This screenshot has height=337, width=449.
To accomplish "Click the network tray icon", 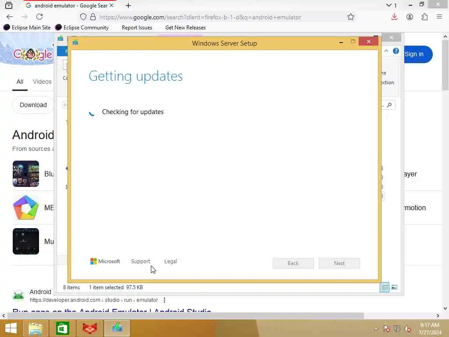I will tap(397, 329).
